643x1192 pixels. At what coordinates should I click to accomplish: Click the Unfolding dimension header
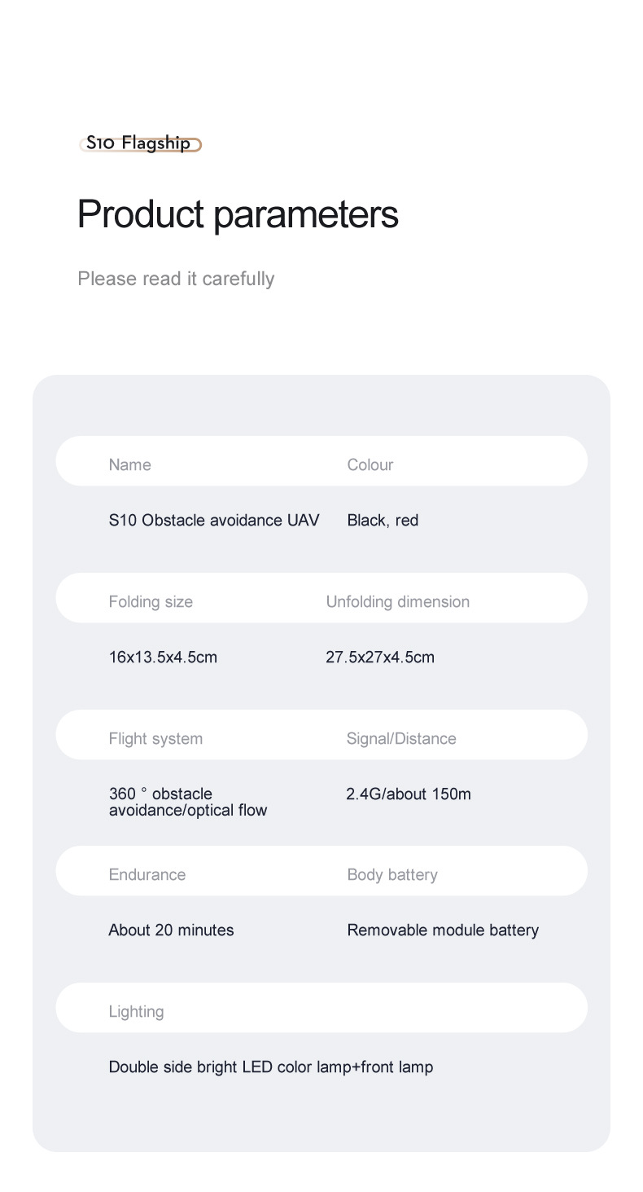click(x=398, y=601)
